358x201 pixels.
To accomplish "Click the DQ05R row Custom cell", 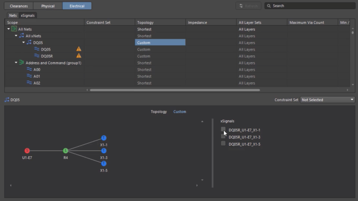I will click(x=160, y=56).
